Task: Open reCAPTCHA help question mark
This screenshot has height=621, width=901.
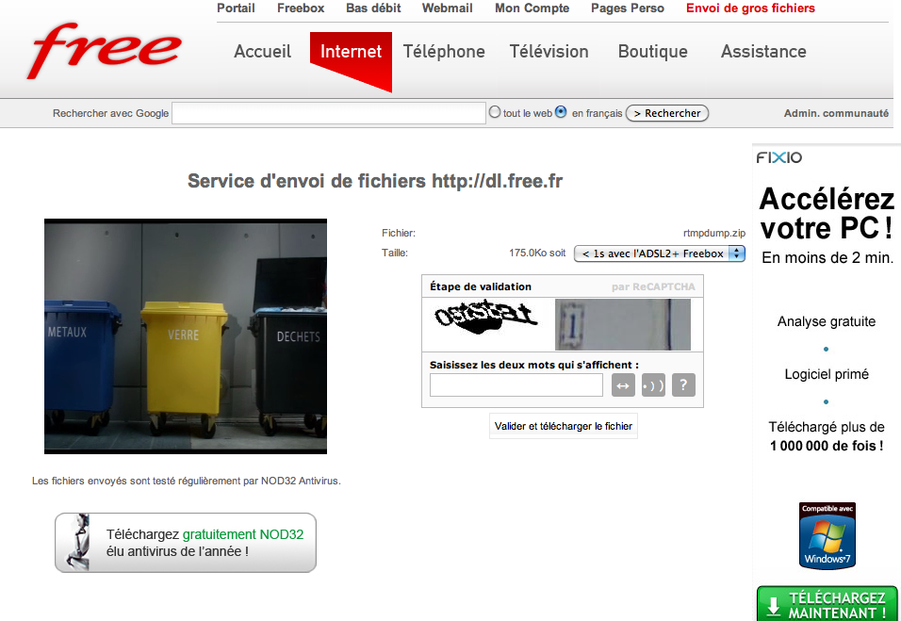Action: click(x=683, y=384)
